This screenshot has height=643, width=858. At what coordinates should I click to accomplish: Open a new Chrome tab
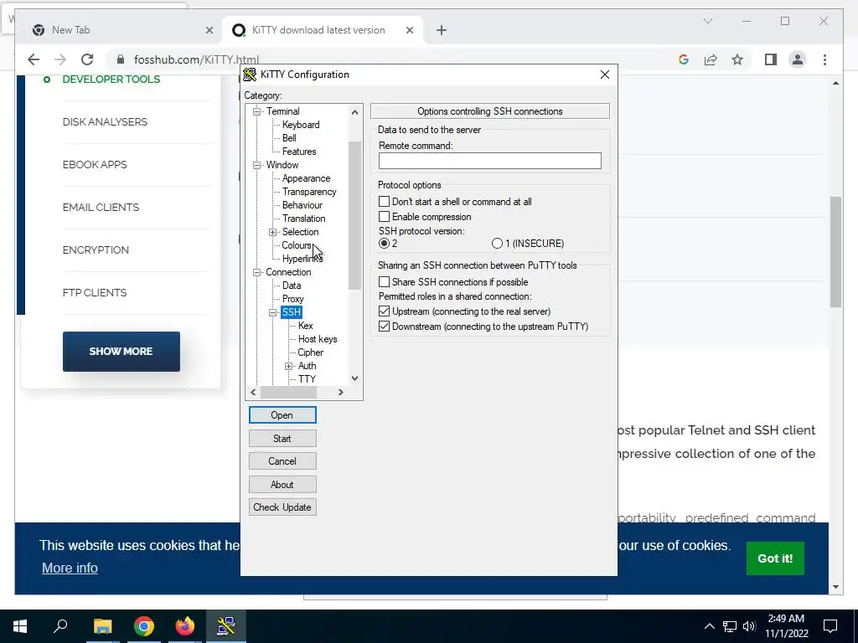click(x=442, y=31)
